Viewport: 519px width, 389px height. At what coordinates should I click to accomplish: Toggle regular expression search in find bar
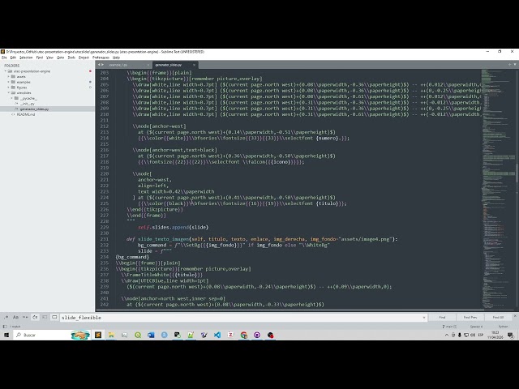[x=6, y=317]
